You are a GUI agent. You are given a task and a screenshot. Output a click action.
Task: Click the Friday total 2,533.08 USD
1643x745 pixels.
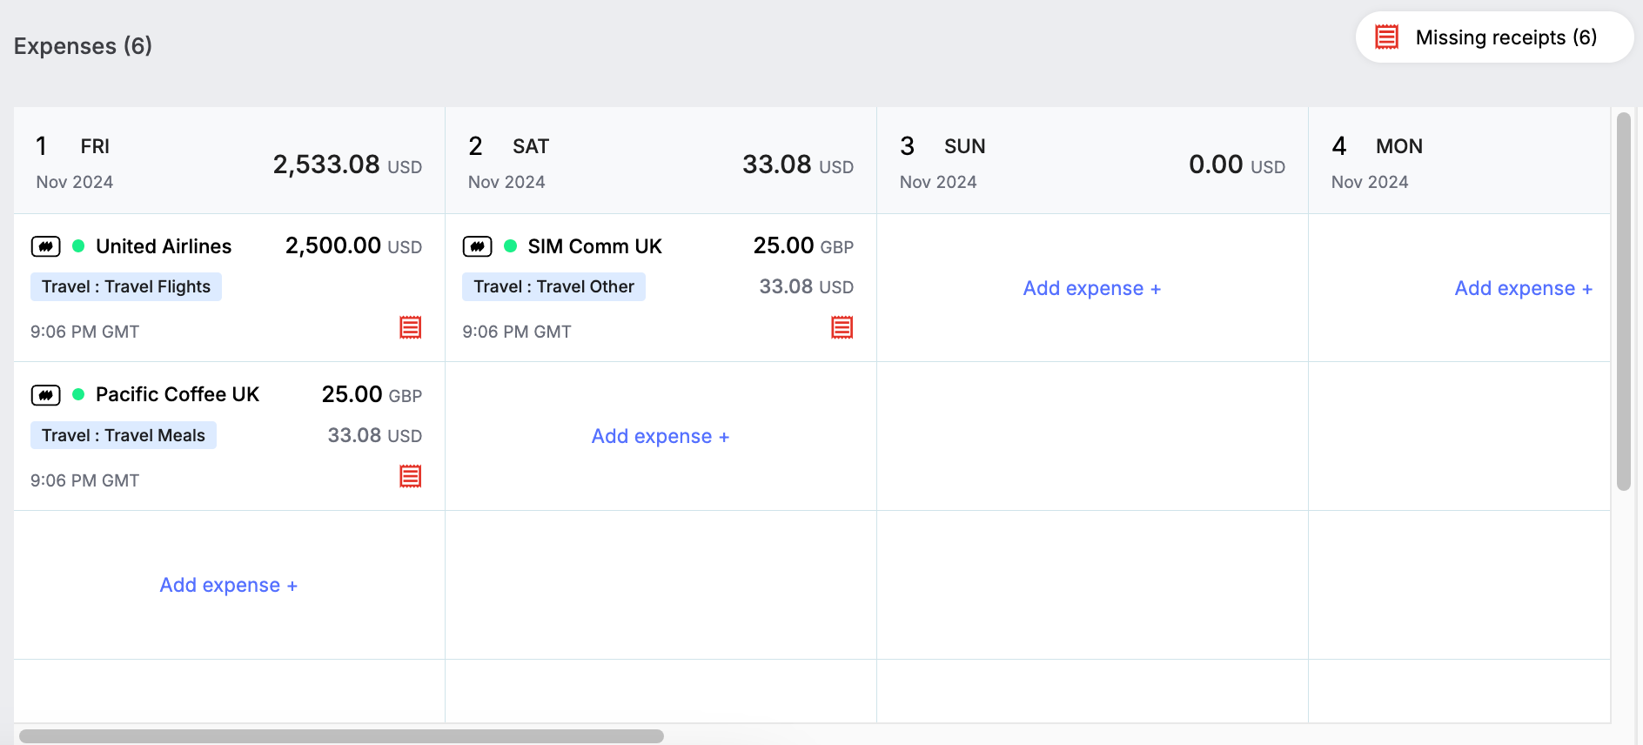coord(347,164)
